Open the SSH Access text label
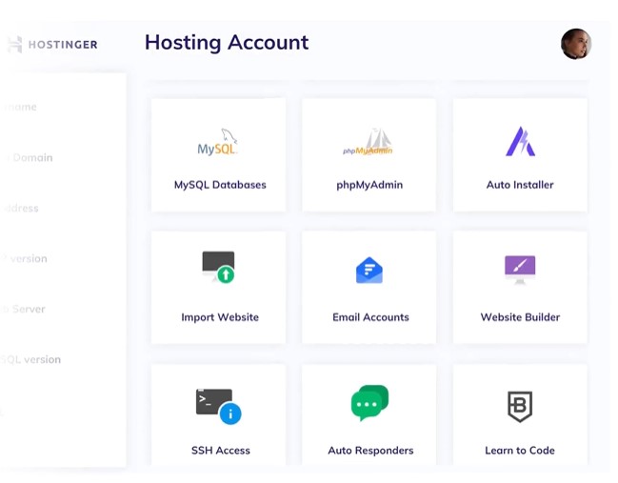The image size is (618, 483). tap(220, 451)
